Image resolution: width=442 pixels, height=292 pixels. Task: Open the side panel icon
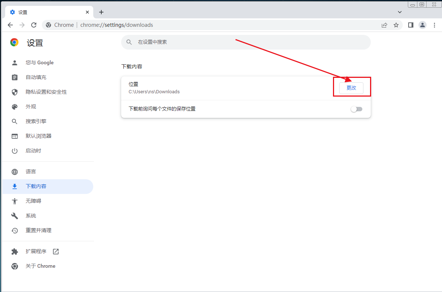click(x=411, y=25)
